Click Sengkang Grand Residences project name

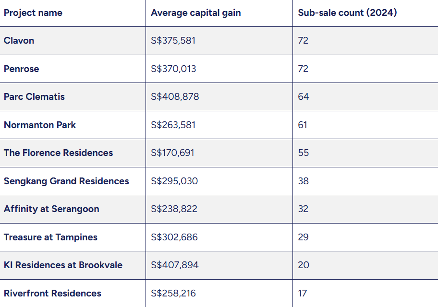coord(66,181)
